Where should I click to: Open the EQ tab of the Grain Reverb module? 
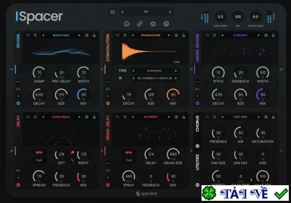click(197, 89)
